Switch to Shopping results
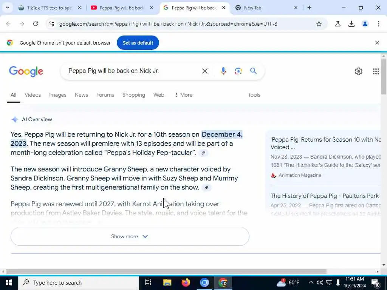The image size is (387, 290). click(134, 95)
